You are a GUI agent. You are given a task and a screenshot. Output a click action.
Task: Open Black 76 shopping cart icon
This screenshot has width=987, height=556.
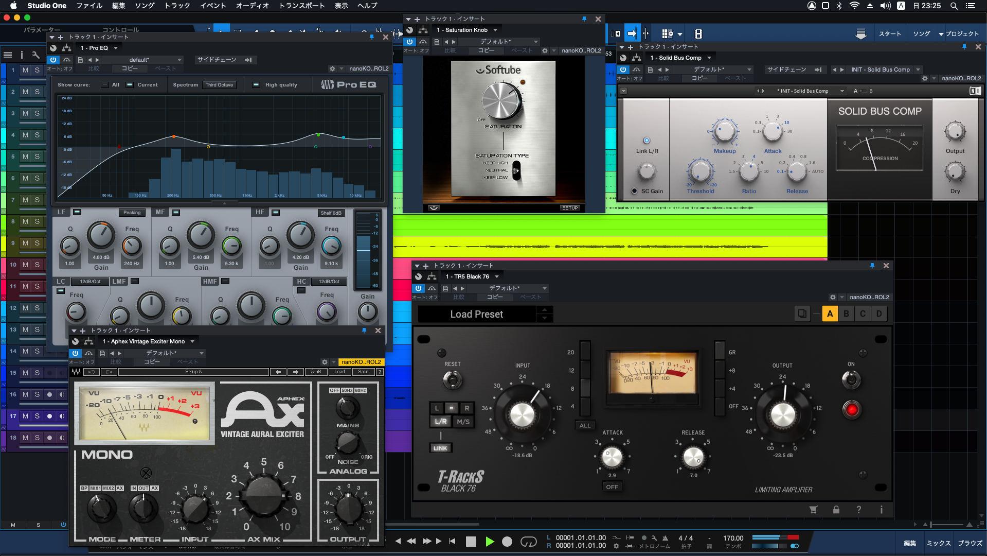[813, 510]
